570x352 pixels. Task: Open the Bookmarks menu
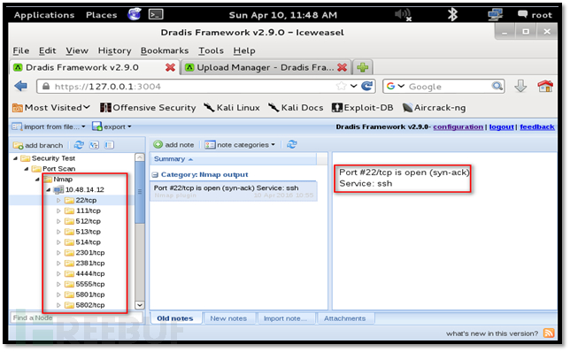[165, 50]
